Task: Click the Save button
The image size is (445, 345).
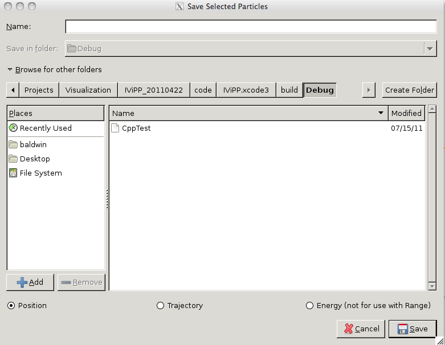Action: [x=413, y=329]
